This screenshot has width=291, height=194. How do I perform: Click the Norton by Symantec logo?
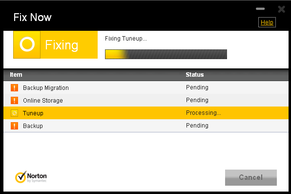point(31,177)
